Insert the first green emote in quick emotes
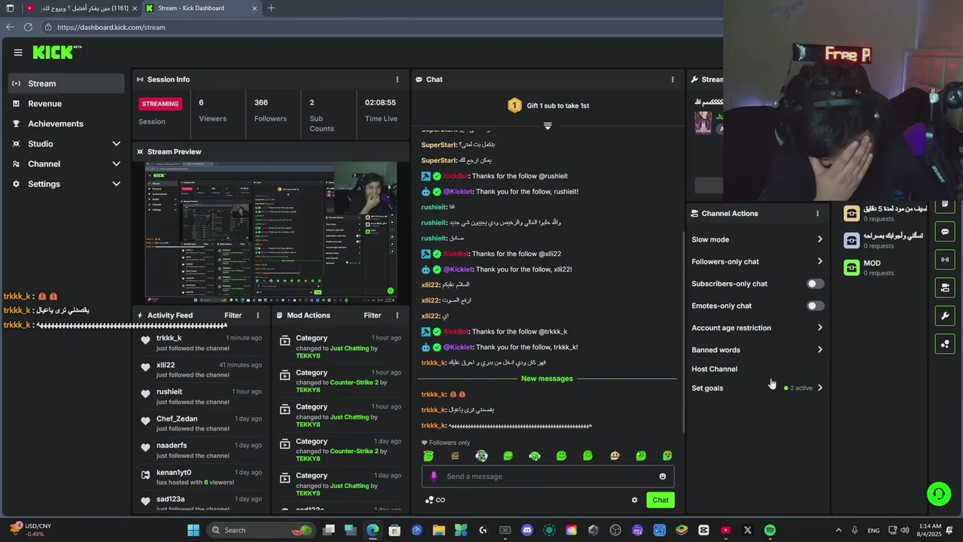This screenshot has width=963, height=542. [x=429, y=455]
